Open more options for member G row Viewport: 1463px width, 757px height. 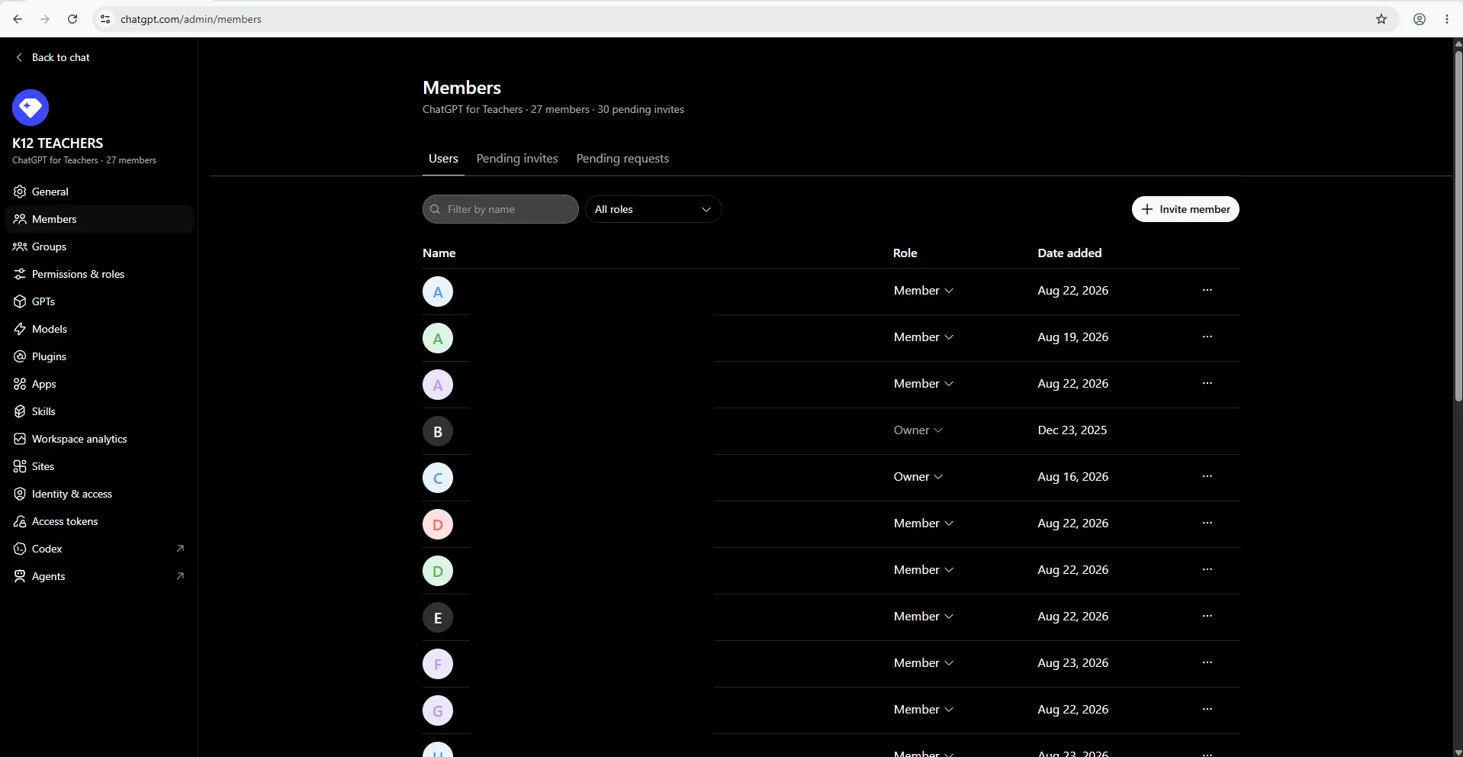click(x=1207, y=709)
